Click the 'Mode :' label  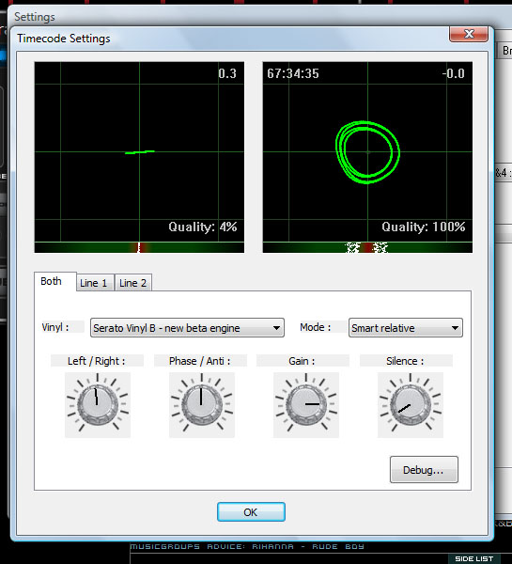pyautogui.click(x=316, y=327)
